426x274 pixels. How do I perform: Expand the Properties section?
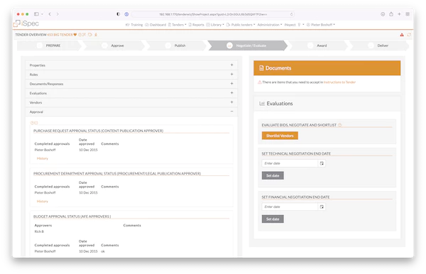pos(131,65)
